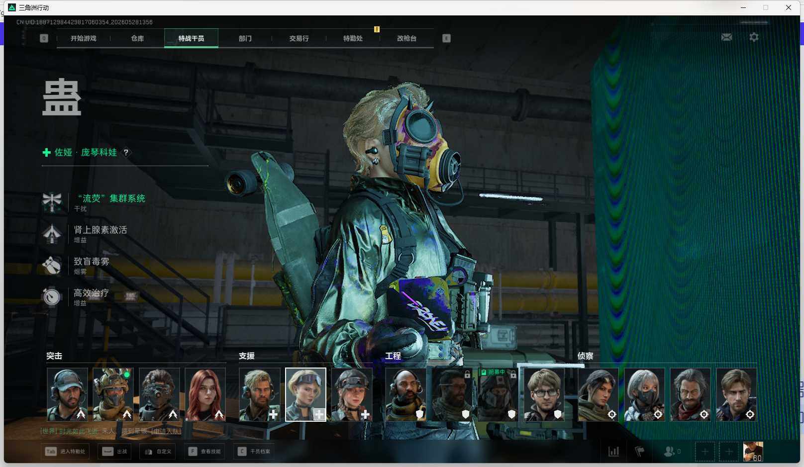Click the second empty squad slot plus

[x=729, y=452]
